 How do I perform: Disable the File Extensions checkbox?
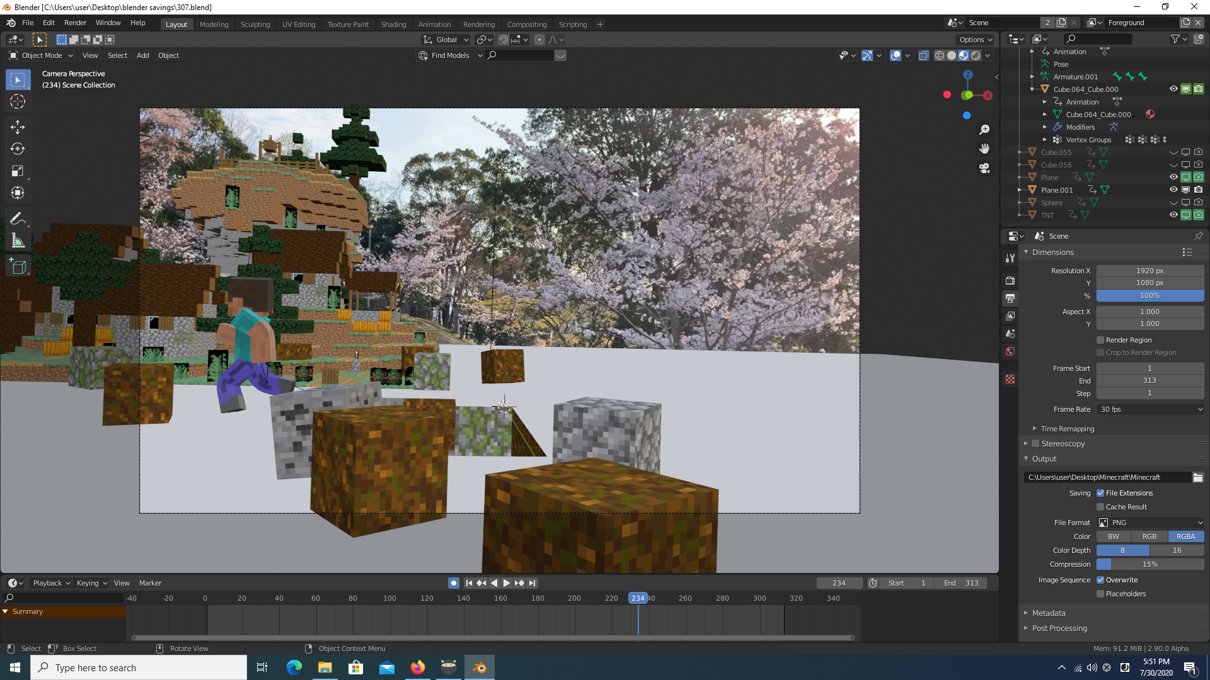(1100, 493)
